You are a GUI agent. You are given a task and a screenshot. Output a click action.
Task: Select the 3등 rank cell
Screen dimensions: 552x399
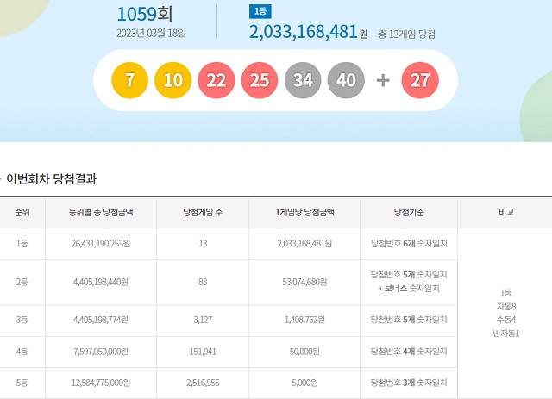click(x=22, y=320)
